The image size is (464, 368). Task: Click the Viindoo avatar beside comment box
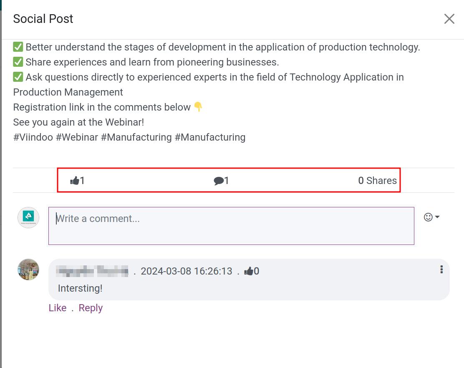pos(28,217)
